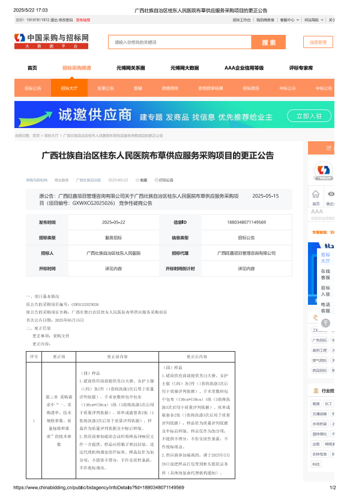Click the 诚邀供应商 banner image

pos(174,114)
